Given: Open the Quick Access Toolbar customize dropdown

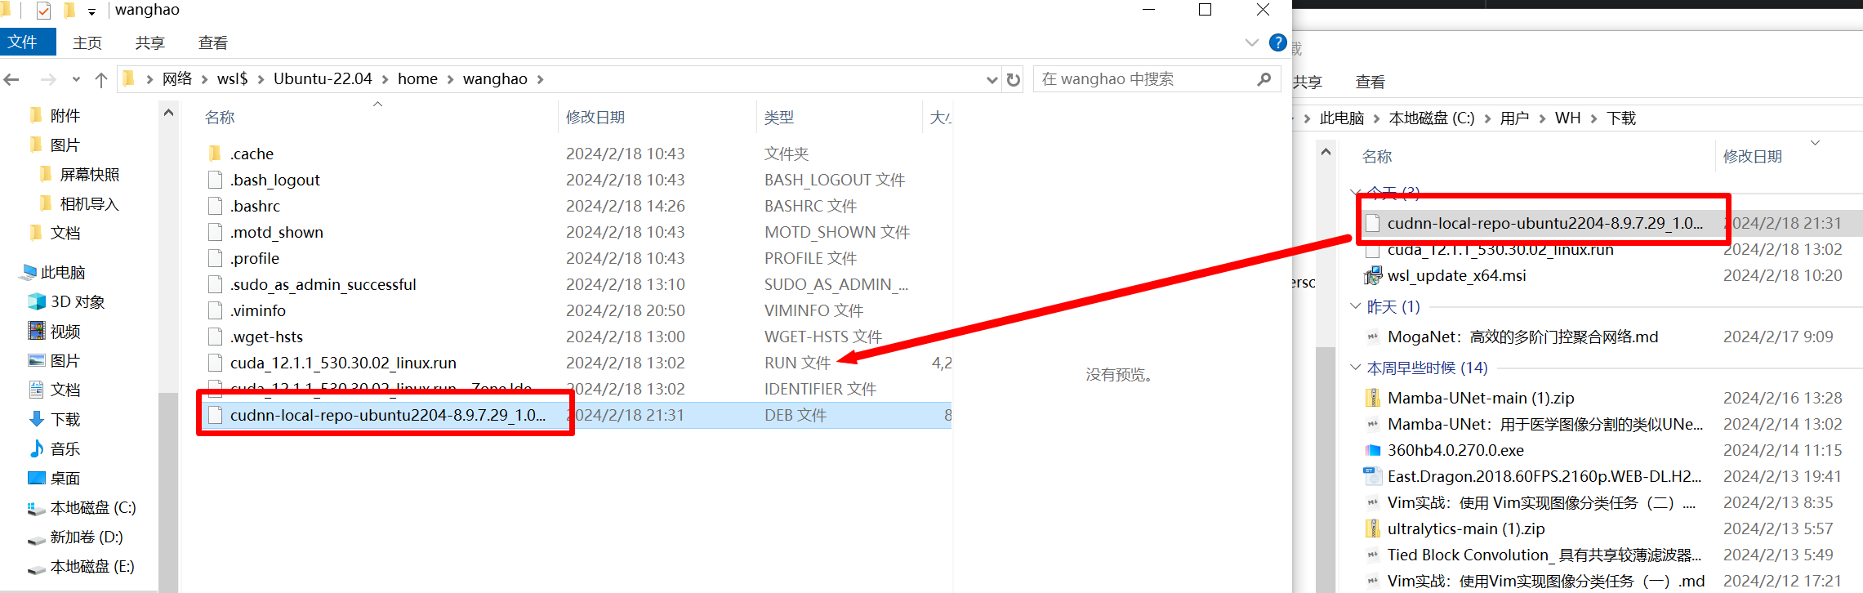Looking at the screenshot, I should click(x=91, y=11).
